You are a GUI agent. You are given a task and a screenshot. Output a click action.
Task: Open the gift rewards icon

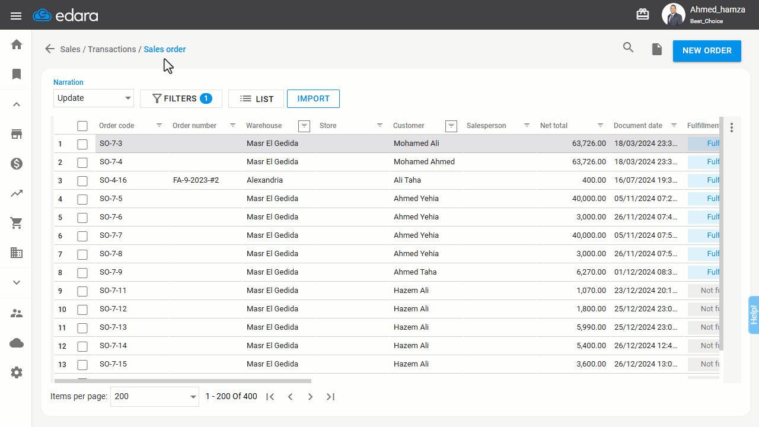(x=643, y=14)
